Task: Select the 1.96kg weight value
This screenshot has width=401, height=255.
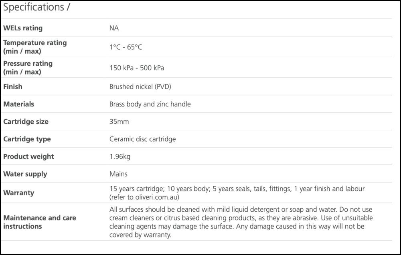Action: point(120,157)
